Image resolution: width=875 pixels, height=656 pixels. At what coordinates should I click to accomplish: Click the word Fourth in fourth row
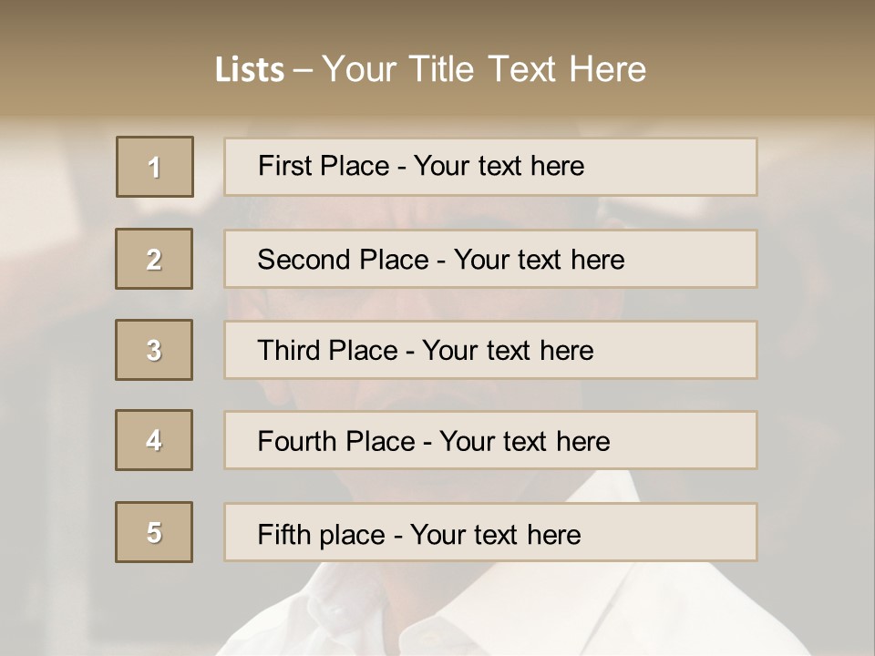click(296, 441)
